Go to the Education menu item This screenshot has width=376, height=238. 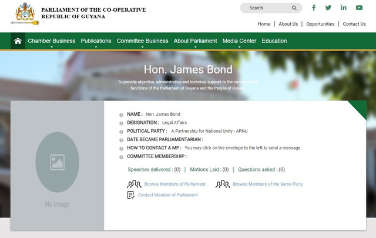[274, 41]
